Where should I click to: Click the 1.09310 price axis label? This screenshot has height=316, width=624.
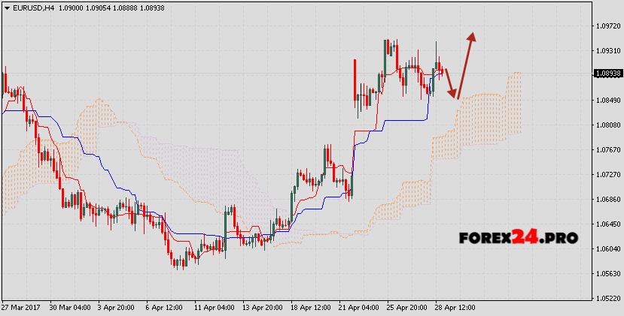[x=607, y=50]
